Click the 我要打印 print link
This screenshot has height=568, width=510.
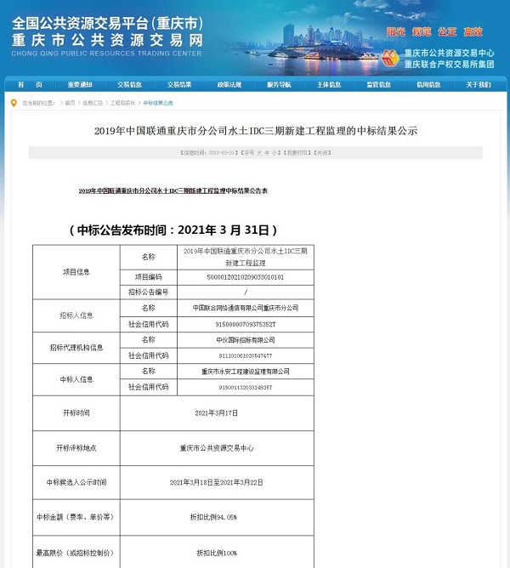pos(297,153)
